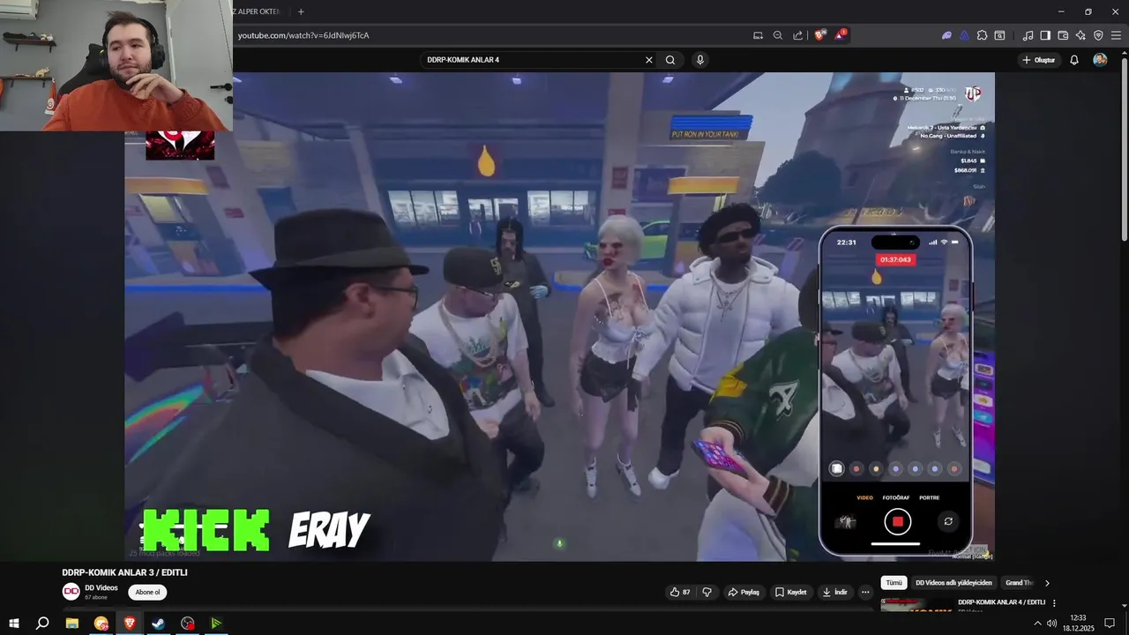Open the blue triangle extension icon

click(x=964, y=35)
